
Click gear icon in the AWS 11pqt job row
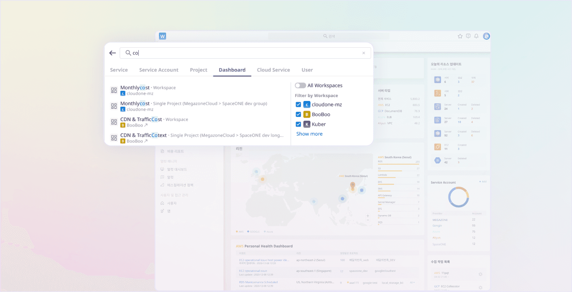pyautogui.click(x=480, y=274)
